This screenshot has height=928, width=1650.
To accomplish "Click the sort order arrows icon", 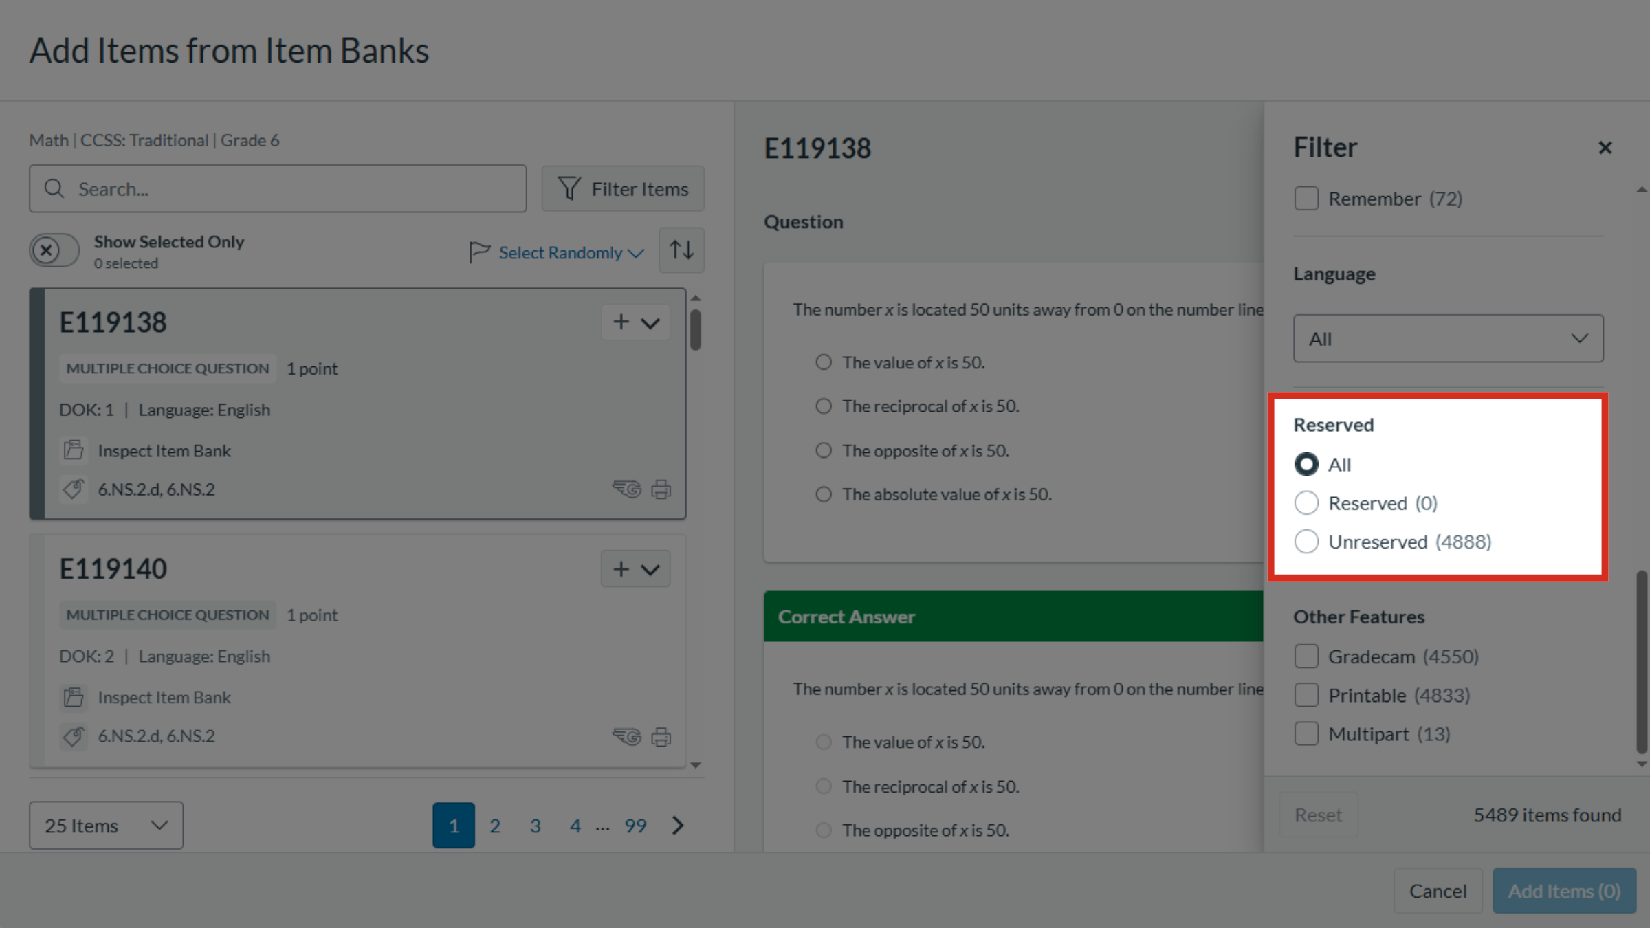I will (x=681, y=250).
